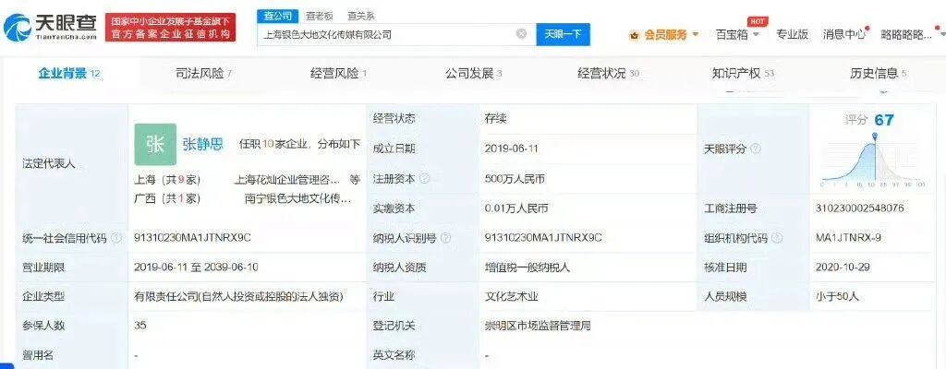946x369 pixels.
Task: Open the 专业版 link
Action: click(792, 34)
